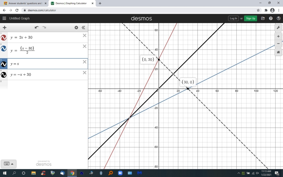Reset graph to default viewport
This screenshot has height=177, width=283.
pos(278,52)
